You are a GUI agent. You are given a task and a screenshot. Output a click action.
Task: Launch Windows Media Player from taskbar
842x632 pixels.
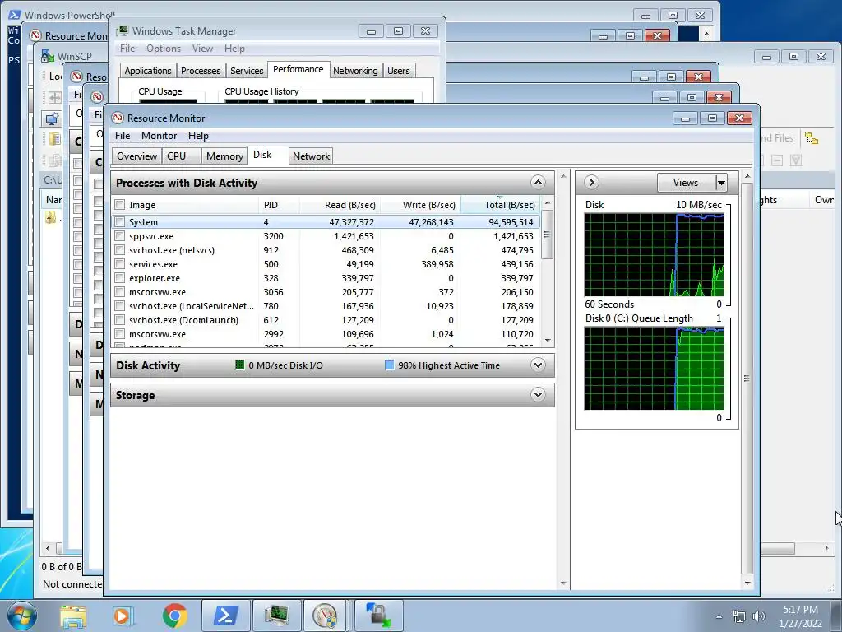[122, 616]
